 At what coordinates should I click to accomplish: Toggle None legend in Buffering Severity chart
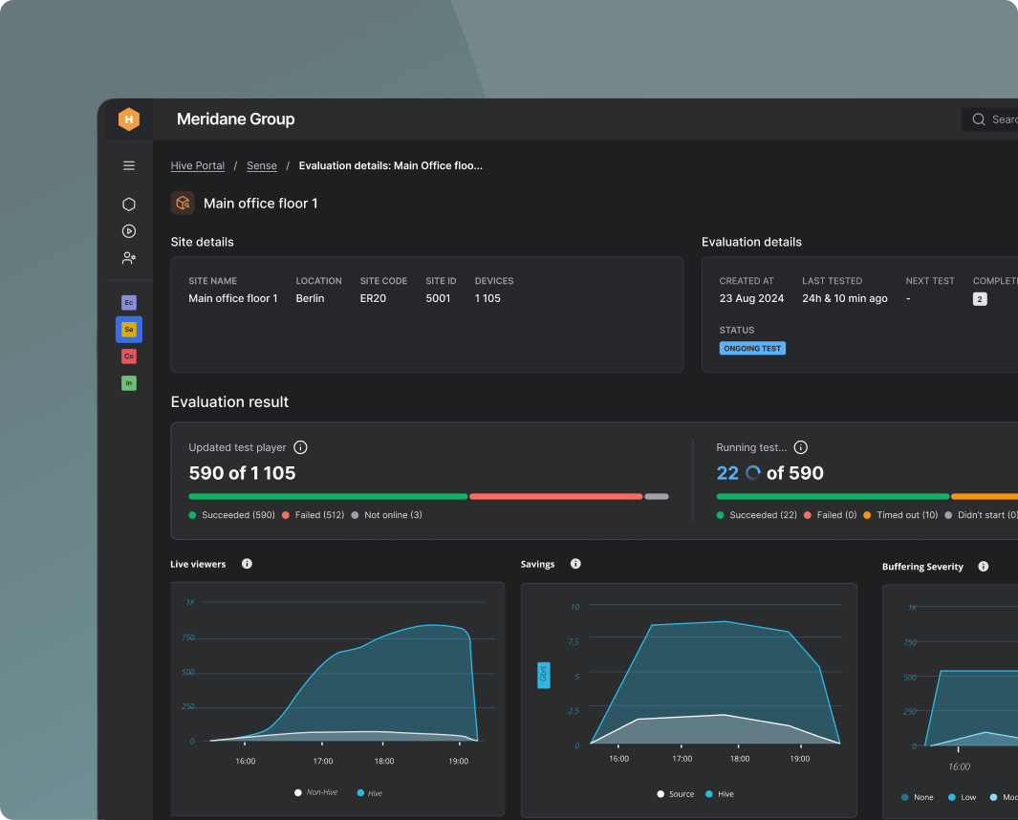point(918,797)
